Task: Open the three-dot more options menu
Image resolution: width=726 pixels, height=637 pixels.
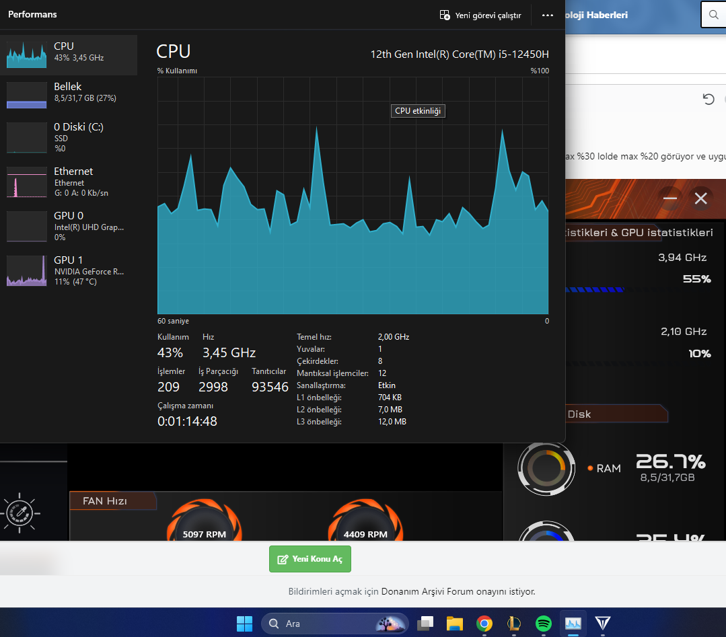Action: [547, 15]
